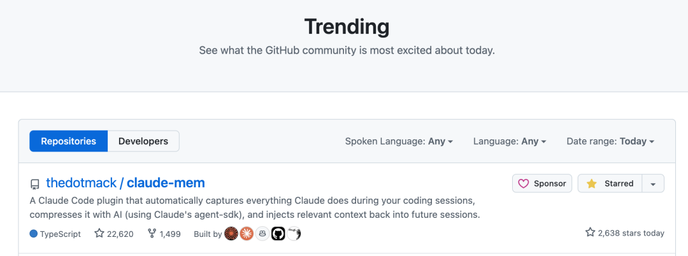Toggle the Starred button to unstar claude-mem
This screenshot has height=256, width=688.
610,183
